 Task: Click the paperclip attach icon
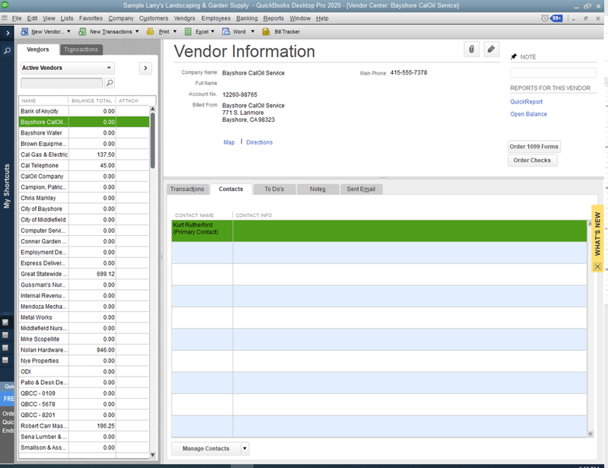click(x=471, y=49)
